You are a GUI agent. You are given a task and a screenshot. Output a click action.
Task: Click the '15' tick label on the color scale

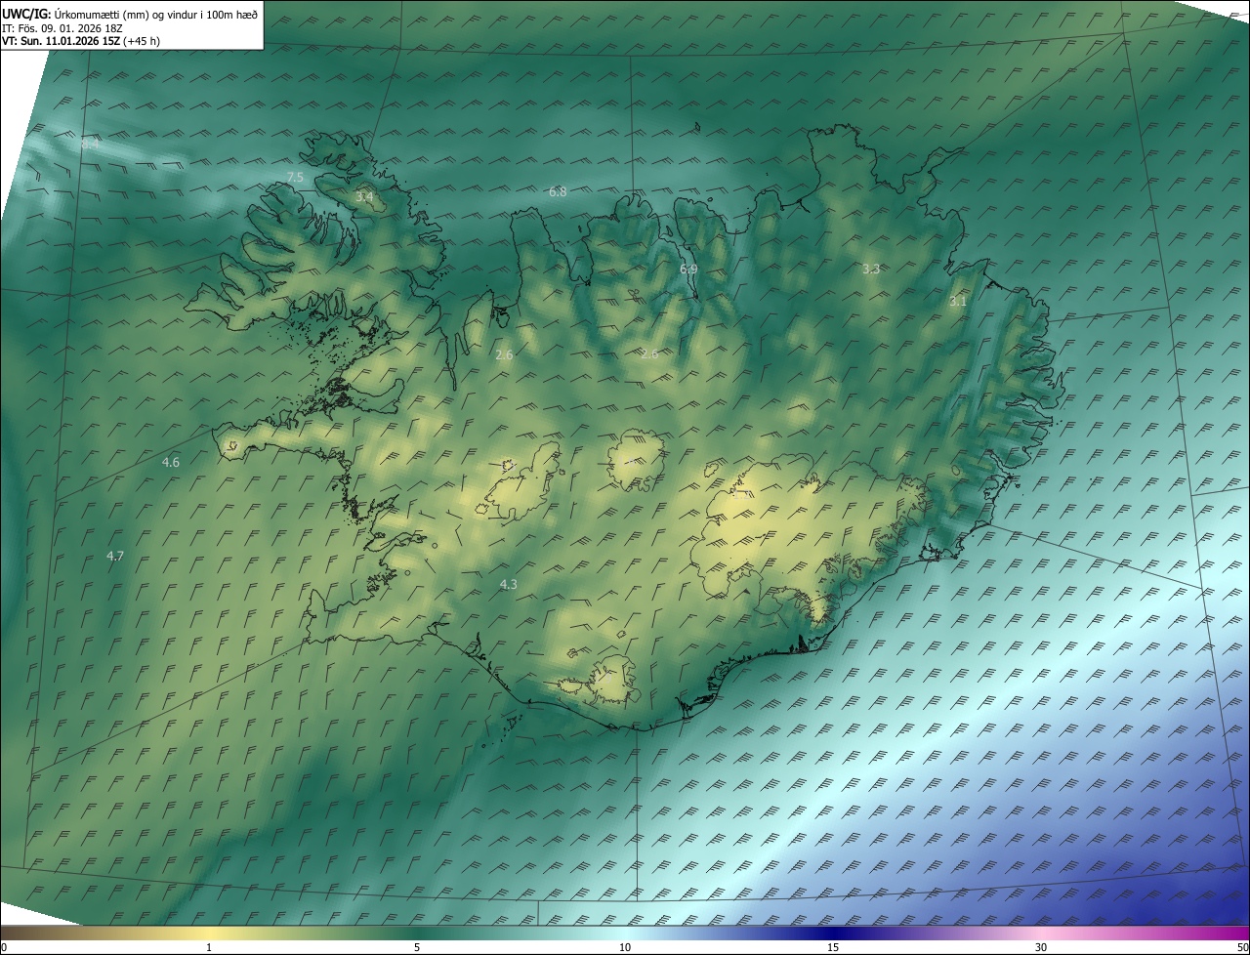click(833, 947)
